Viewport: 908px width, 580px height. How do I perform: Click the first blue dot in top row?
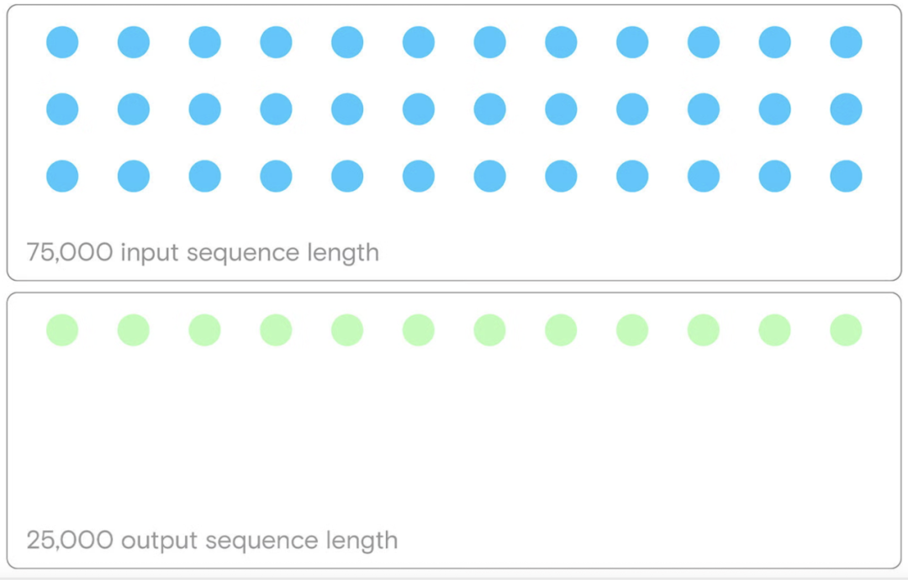tap(62, 42)
